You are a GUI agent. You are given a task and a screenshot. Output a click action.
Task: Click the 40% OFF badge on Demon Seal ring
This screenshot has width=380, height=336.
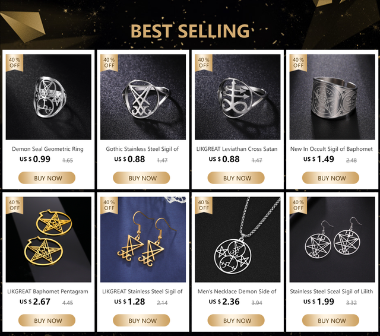tap(14, 62)
